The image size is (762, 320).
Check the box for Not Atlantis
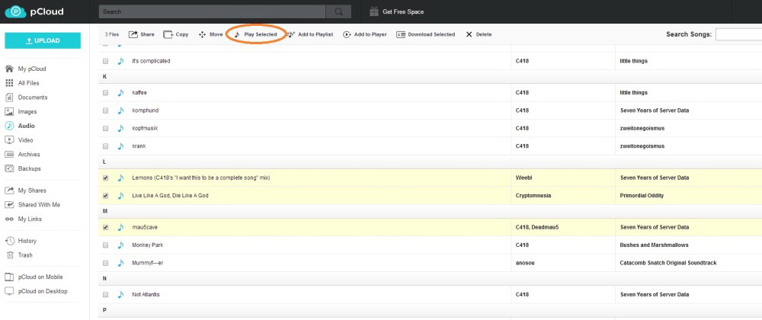click(x=105, y=295)
